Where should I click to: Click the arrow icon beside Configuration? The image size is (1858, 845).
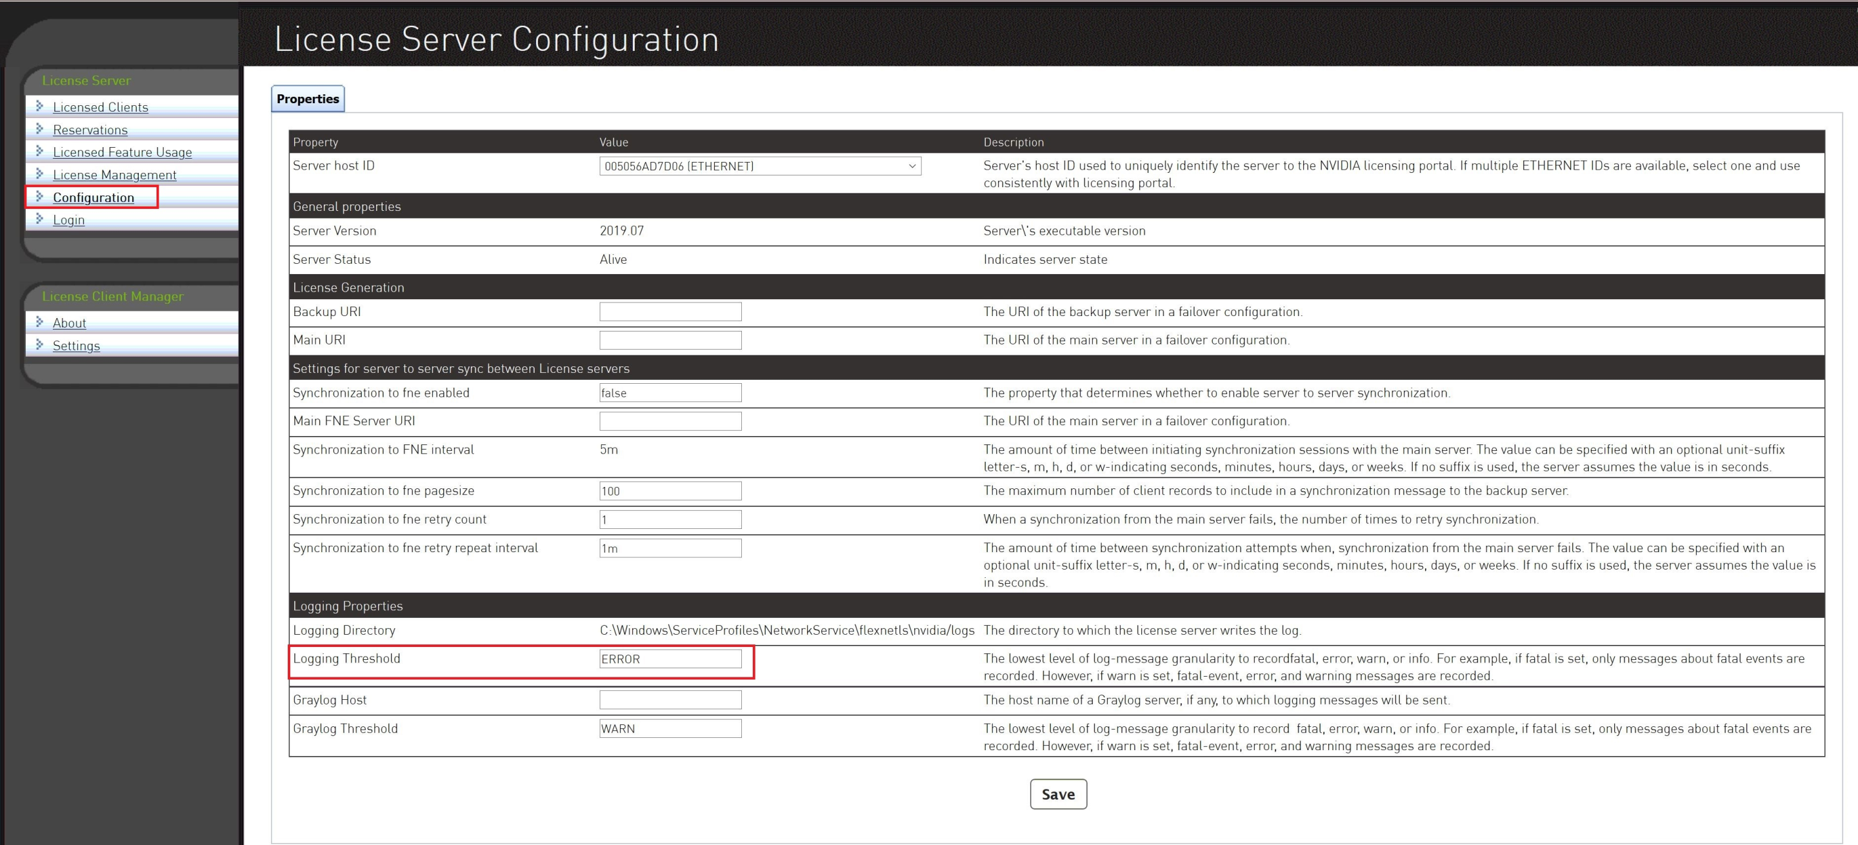click(x=39, y=197)
